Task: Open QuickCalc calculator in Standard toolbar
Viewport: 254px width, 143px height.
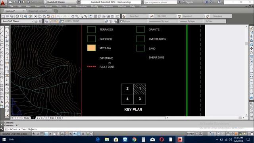Action: tap(112, 16)
